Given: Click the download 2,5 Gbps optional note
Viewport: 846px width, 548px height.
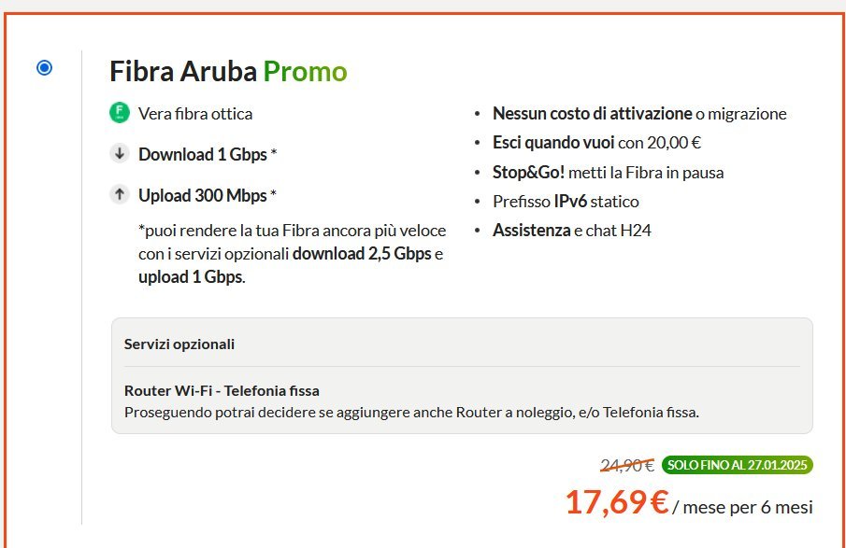Looking at the screenshot, I should click(362, 254).
